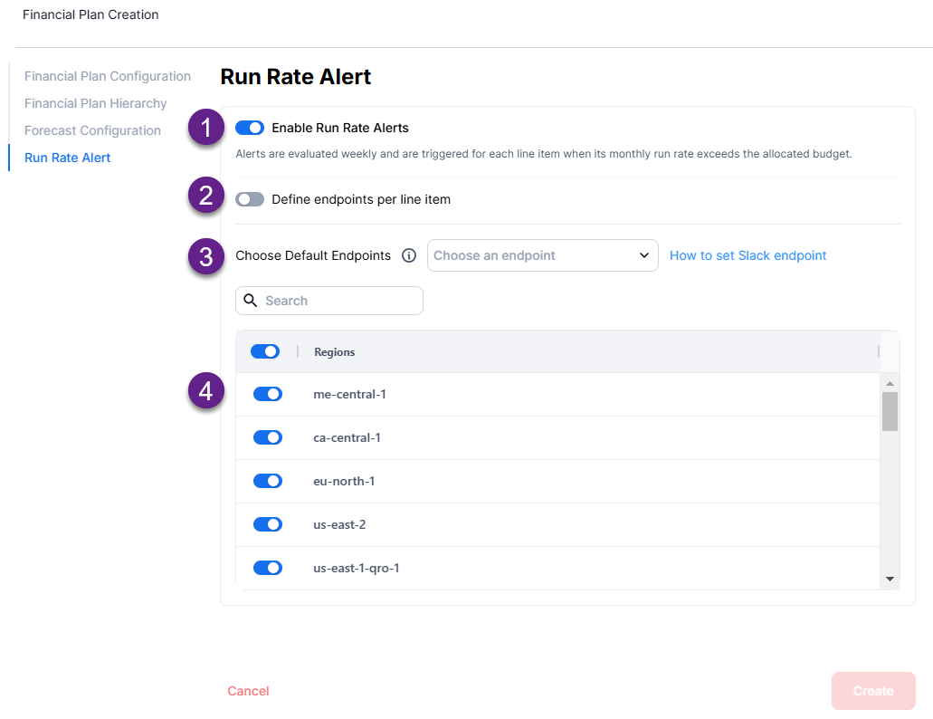Click the purple step 1 marker
The image size is (933, 719).
[x=206, y=128]
